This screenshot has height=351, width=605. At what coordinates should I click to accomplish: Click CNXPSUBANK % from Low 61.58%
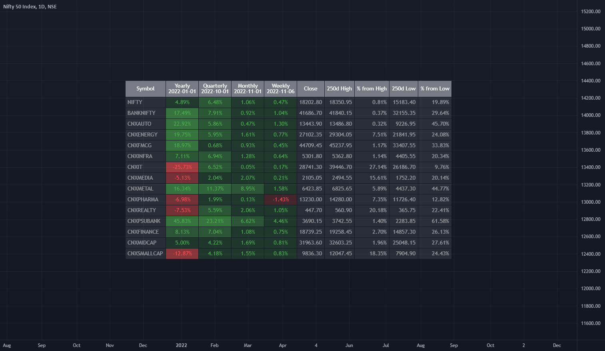pyautogui.click(x=435, y=221)
